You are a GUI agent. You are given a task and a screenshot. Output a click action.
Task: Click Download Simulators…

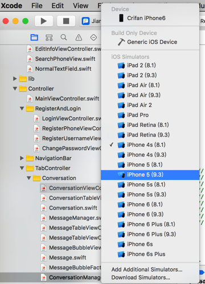coord(141,278)
